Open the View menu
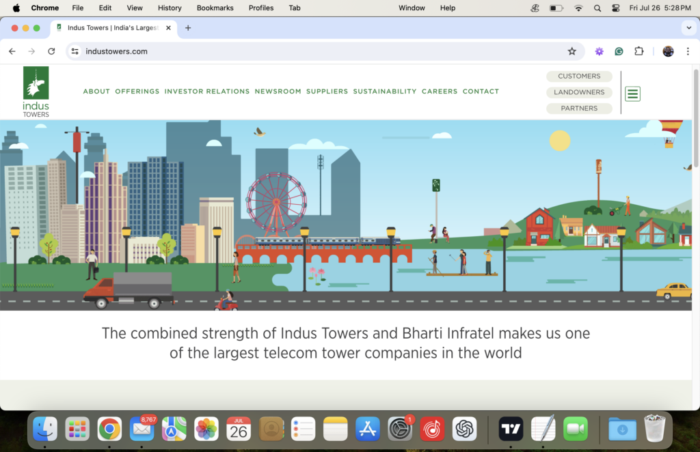The height and width of the screenshot is (452, 700). point(135,8)
